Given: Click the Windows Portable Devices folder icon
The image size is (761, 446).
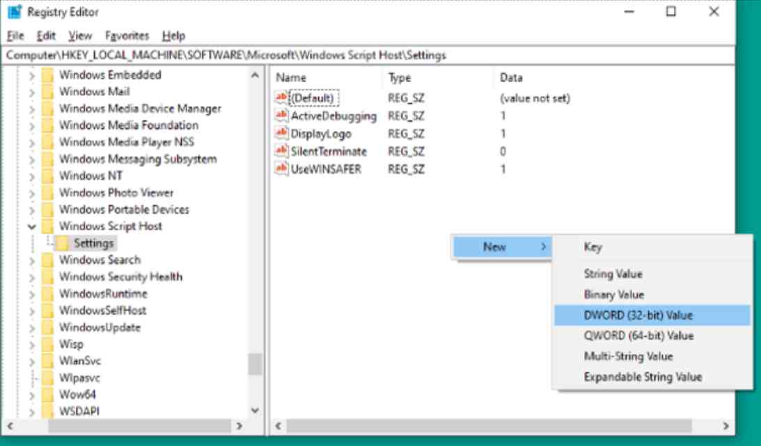Looking at the screenshot, I should [x=47, y=209].
